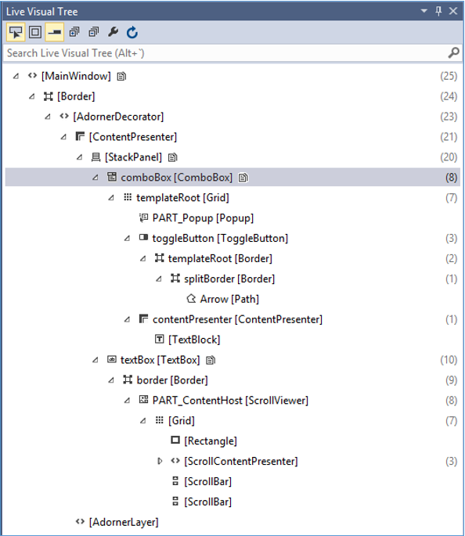Open source icon beside [StackPanel]
465x536 pixels.
(x=173, y=157)
